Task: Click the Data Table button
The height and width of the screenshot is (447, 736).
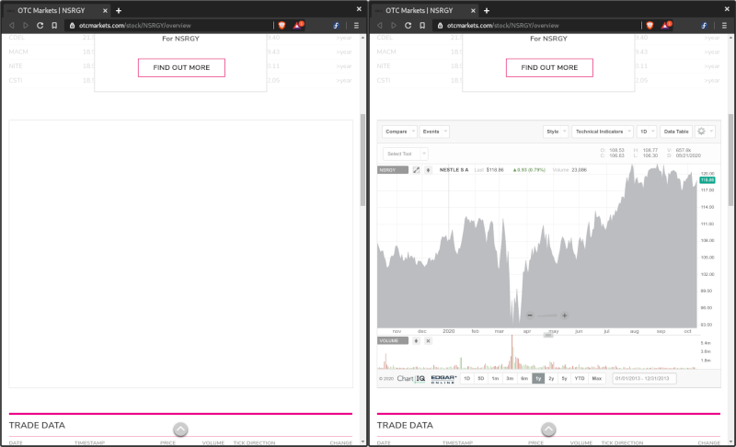Action: coord(676,132)
